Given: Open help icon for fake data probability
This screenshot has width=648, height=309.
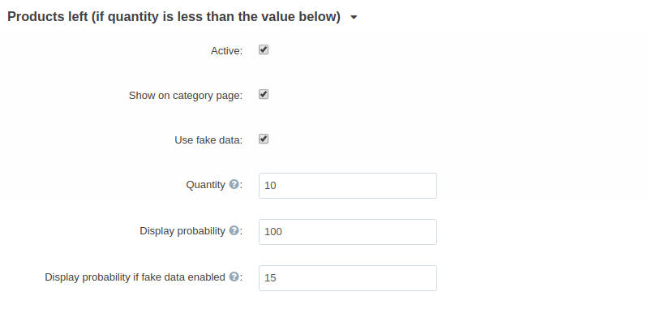Looking at the screenshot, I should point(234,277).
